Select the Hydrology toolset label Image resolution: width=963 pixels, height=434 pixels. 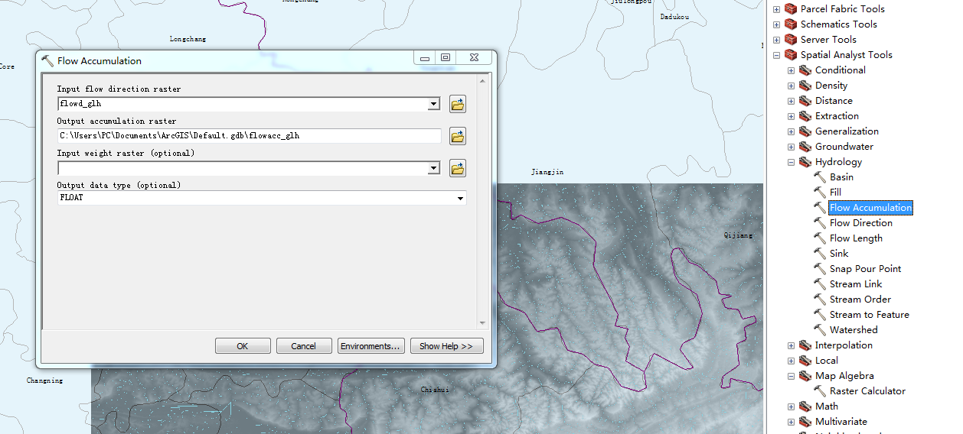[x=838, y=162]
